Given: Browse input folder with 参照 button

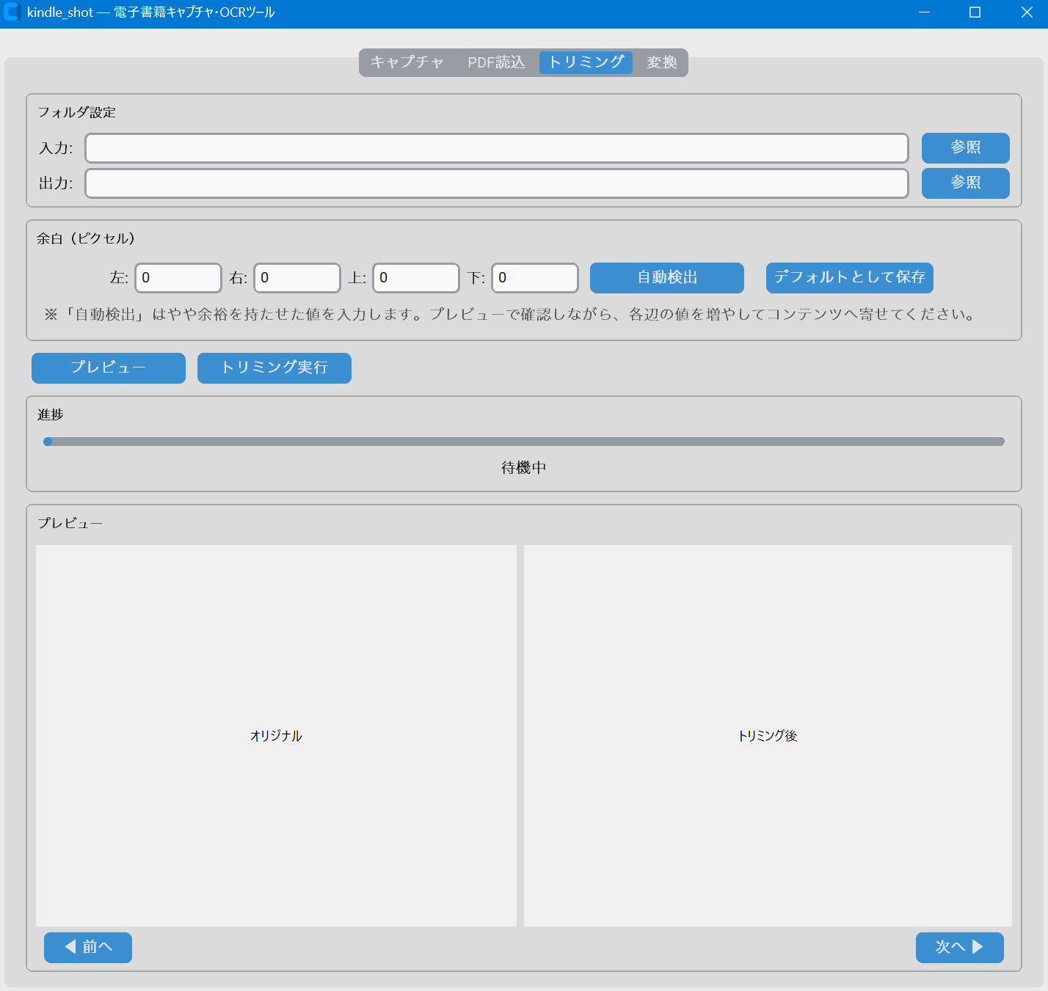Looking at the screenshot, I should coord(965,148).
